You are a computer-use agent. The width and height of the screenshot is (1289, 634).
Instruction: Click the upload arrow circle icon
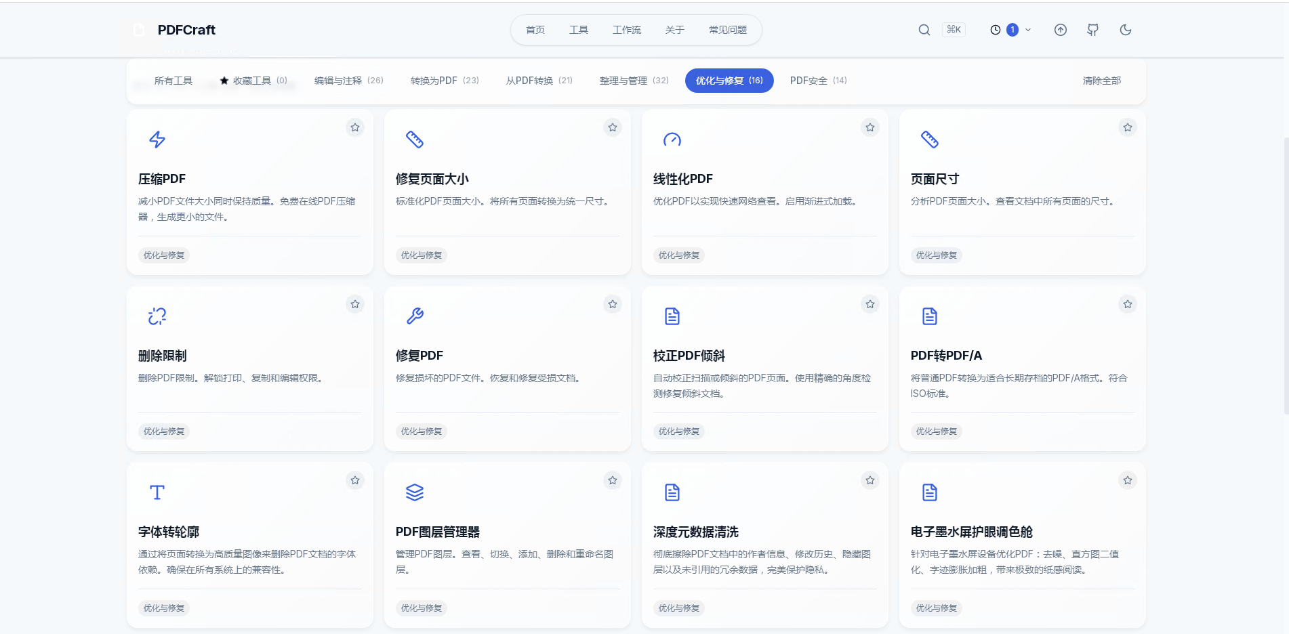(x=1061, y=30)
